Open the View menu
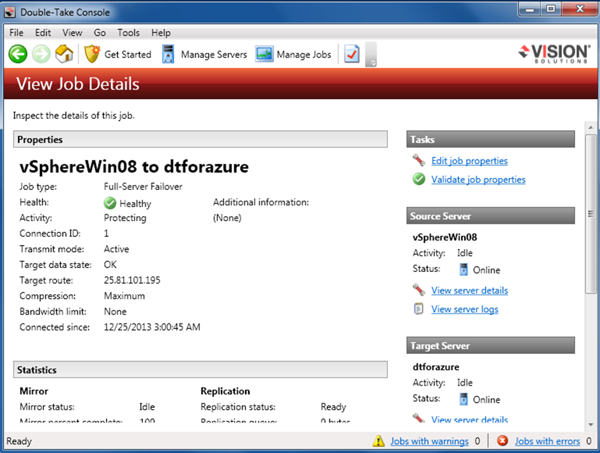The image size is (600, 453). (x=72, y=32)
